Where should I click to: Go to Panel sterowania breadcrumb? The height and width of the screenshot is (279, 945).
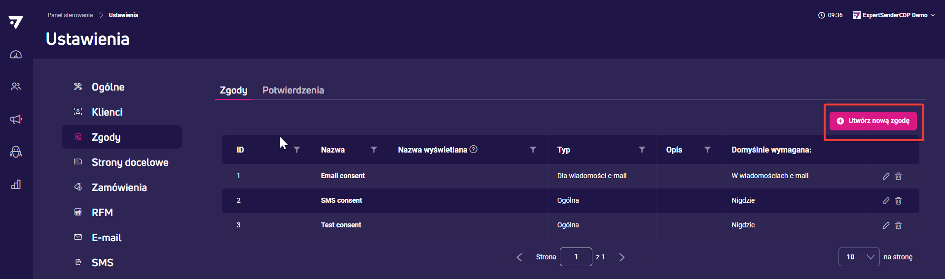(70, 15)
